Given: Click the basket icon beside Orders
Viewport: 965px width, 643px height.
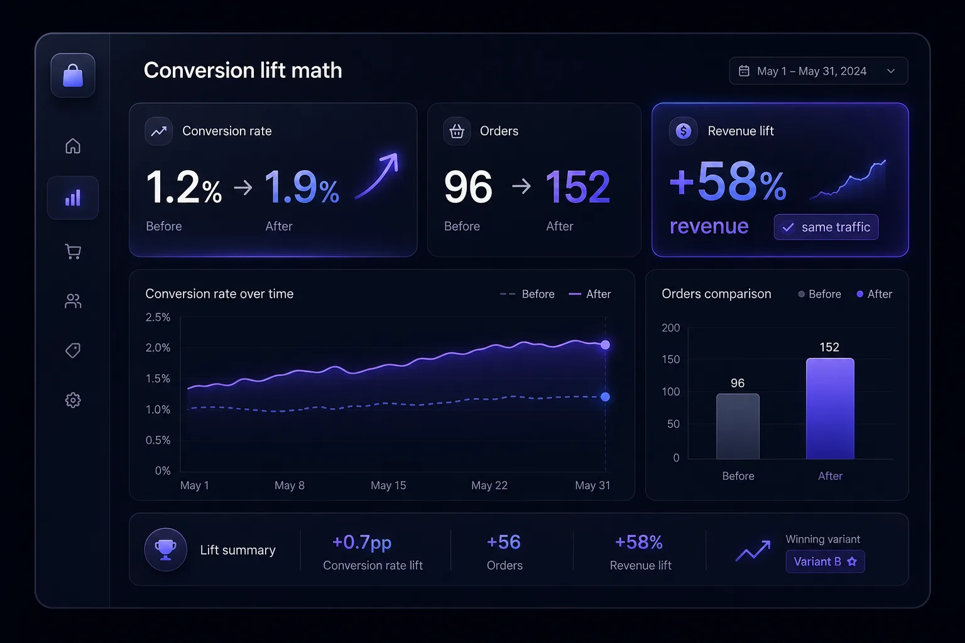Looking at the screenshot, I should 457,131.
